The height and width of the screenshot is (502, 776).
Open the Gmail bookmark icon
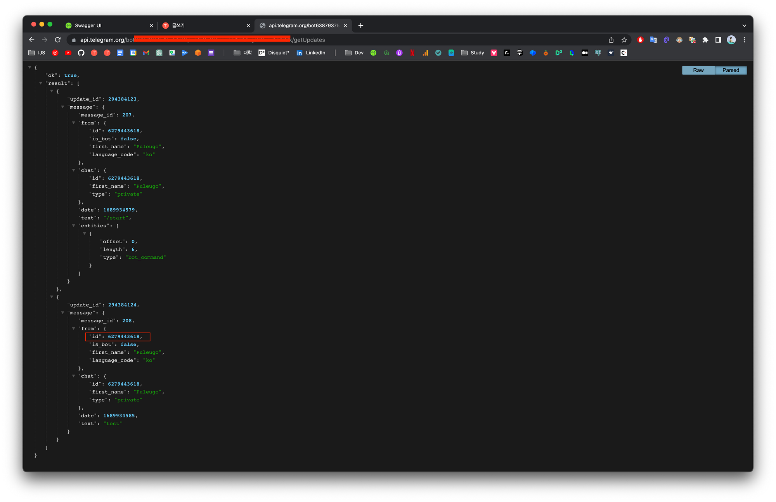pyautogui.click(x=146, y=53)
